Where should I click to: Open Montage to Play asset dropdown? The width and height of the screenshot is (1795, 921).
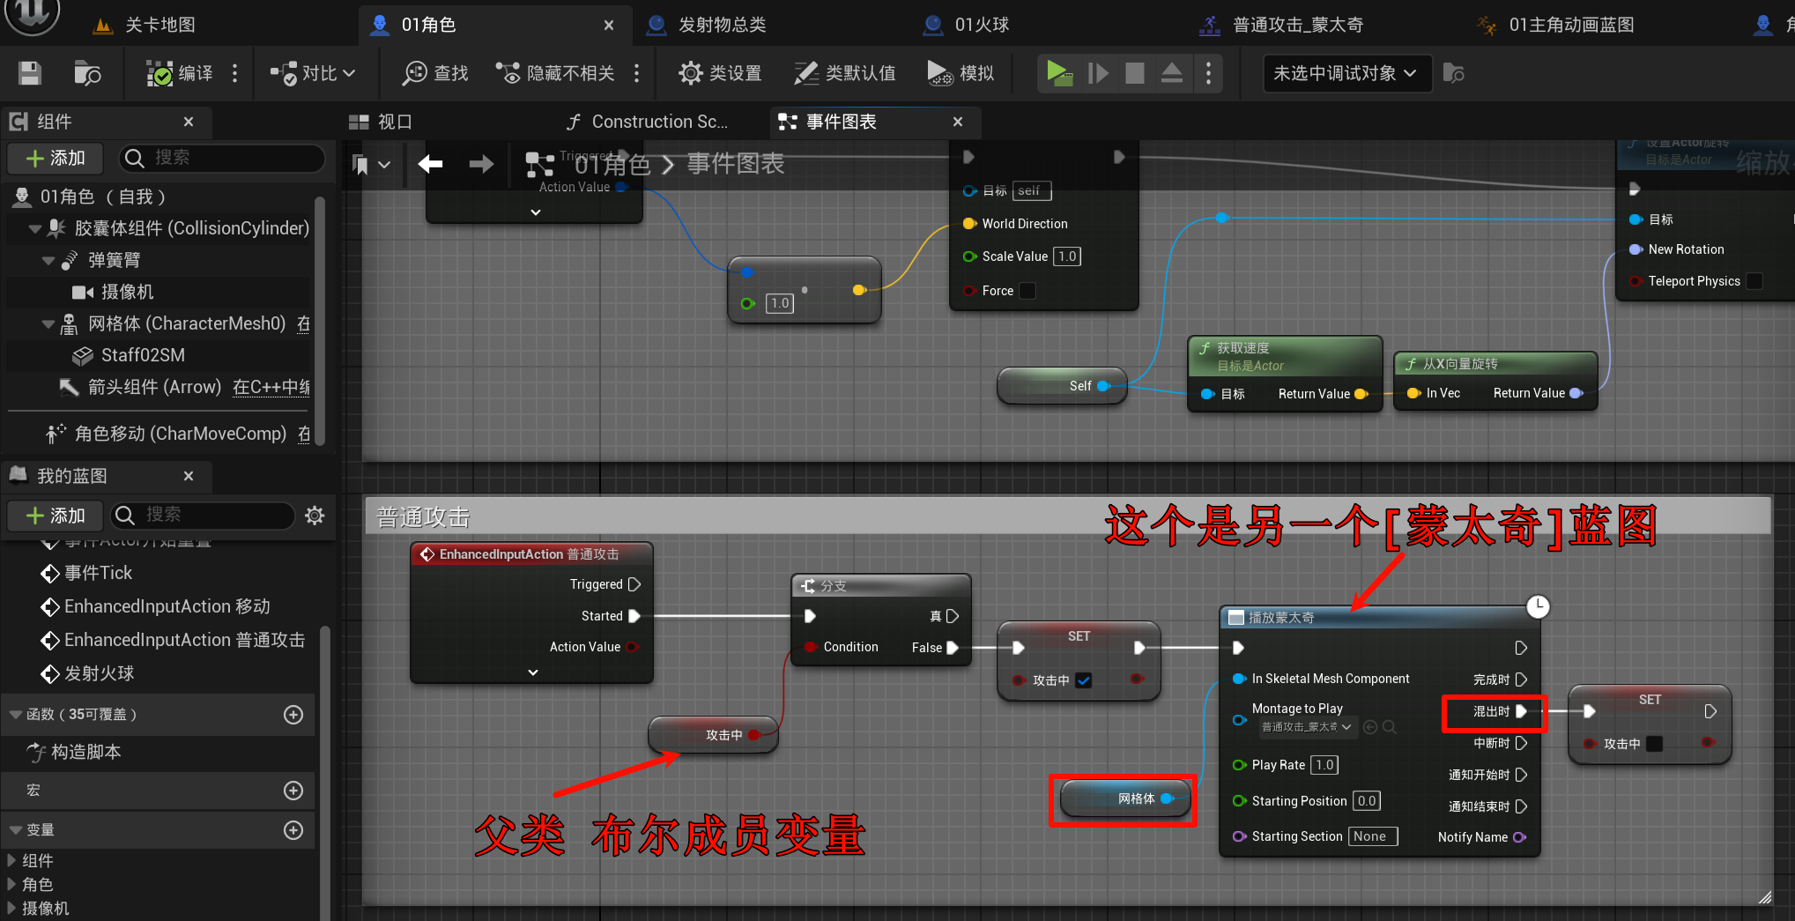click(x=1306, y=727)
